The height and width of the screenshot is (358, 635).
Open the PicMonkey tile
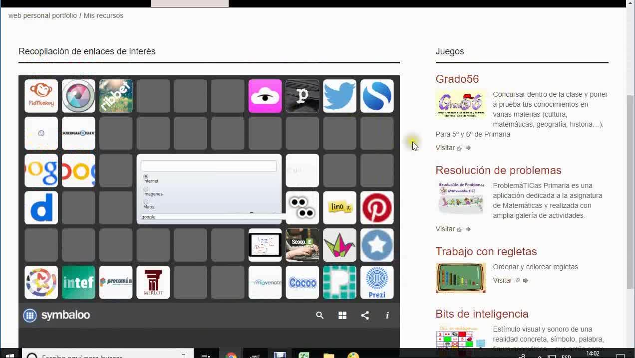pos(41,96)
